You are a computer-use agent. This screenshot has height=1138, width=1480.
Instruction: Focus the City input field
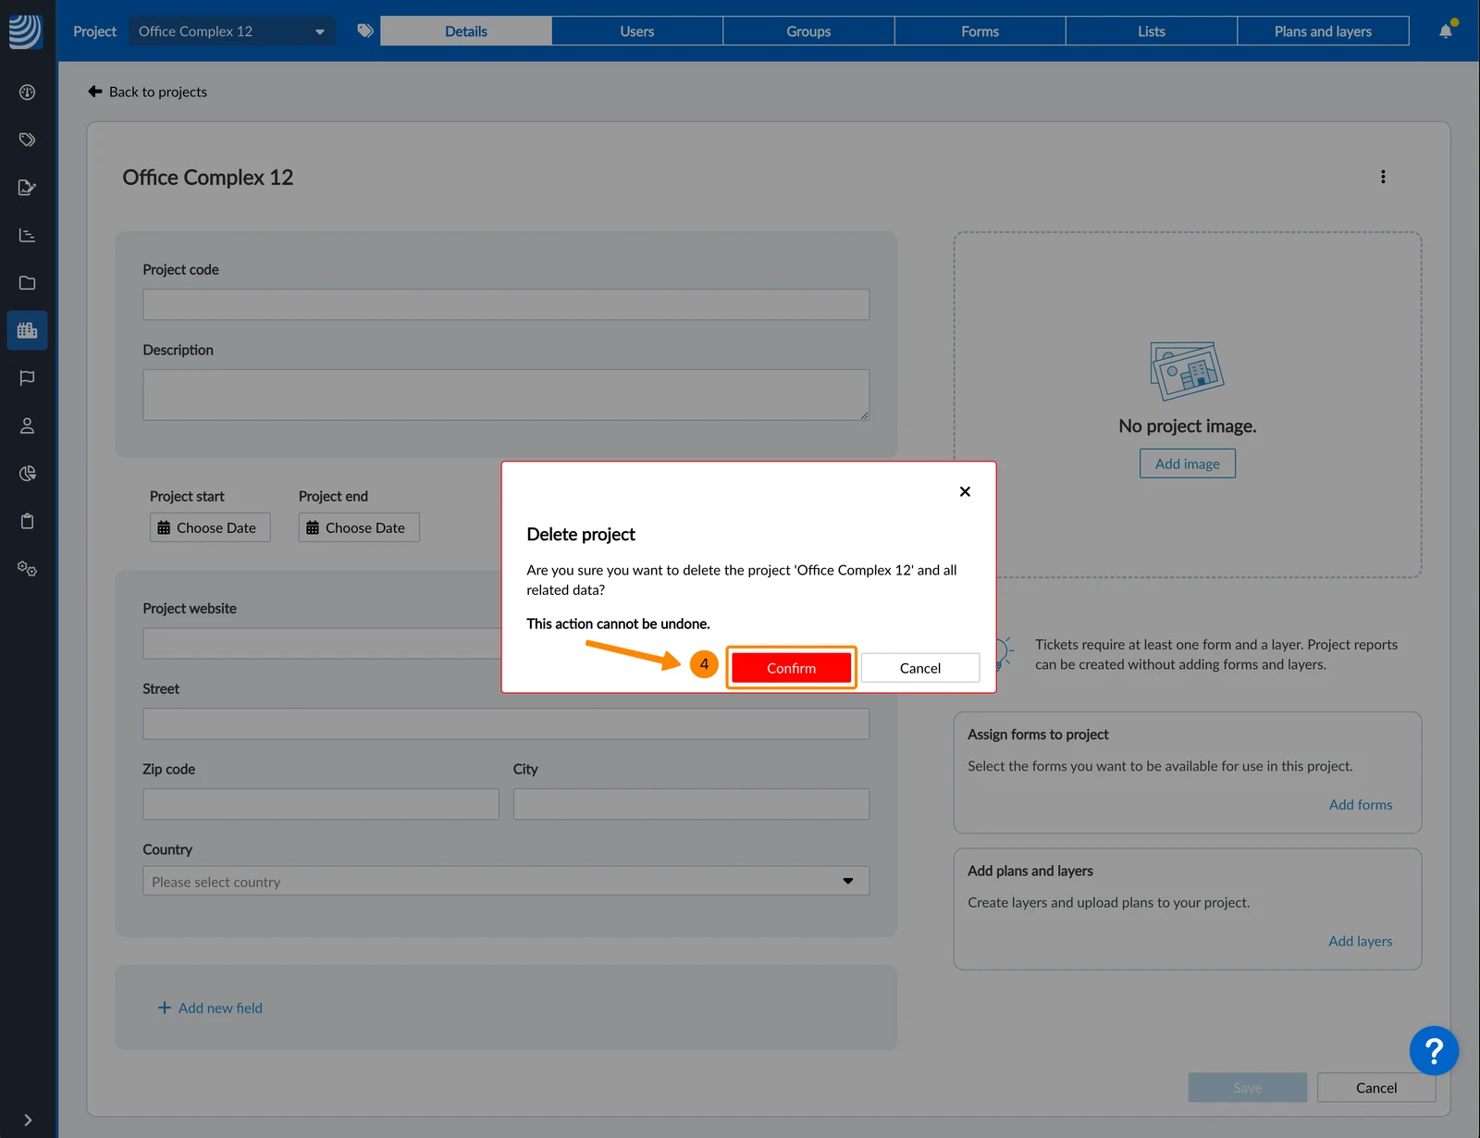point(691,804)
